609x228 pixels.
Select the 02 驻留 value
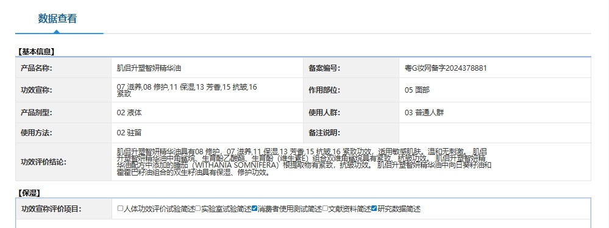tap(129, 133)
